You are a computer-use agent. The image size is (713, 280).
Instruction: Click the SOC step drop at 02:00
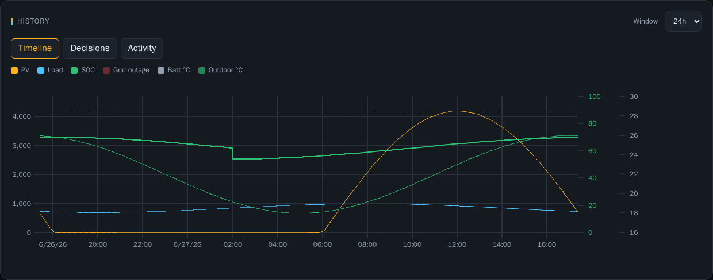tap(233, 153)
